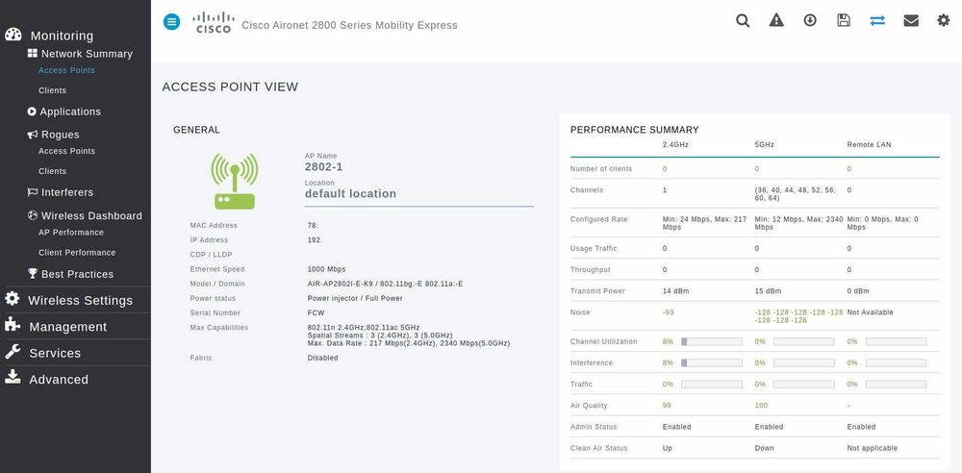Click the '14 dBm' transmit power value

[x=675, y=290]
